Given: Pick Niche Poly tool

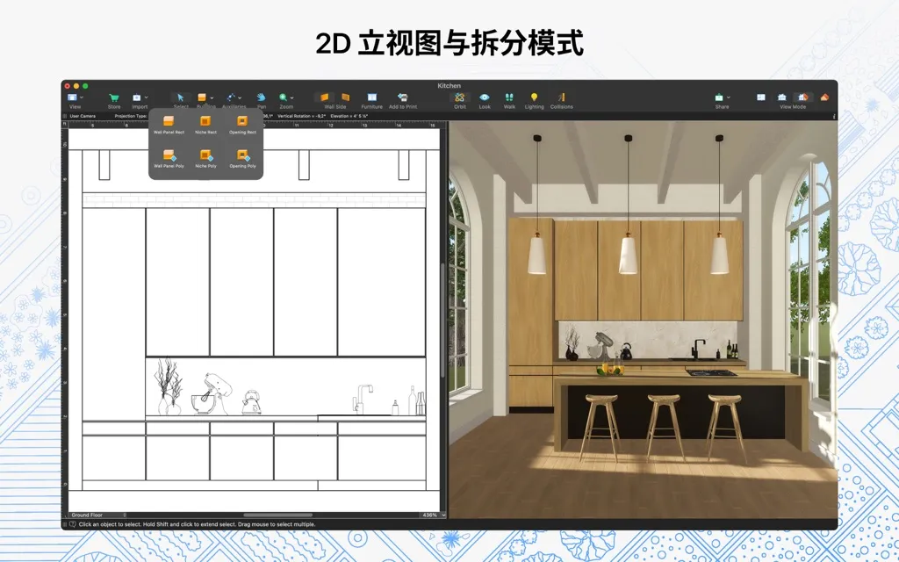Looking at the screenshot, I should [205, 155].
